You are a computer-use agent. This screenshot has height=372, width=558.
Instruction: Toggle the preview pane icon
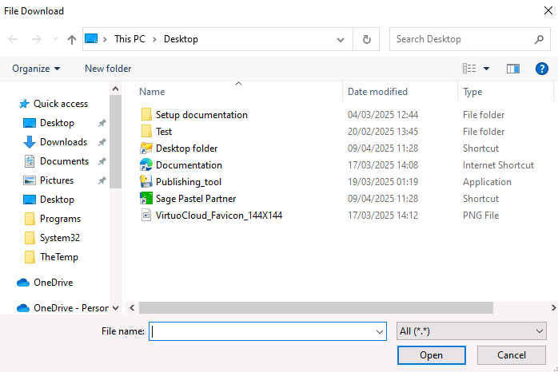(513, 69)
